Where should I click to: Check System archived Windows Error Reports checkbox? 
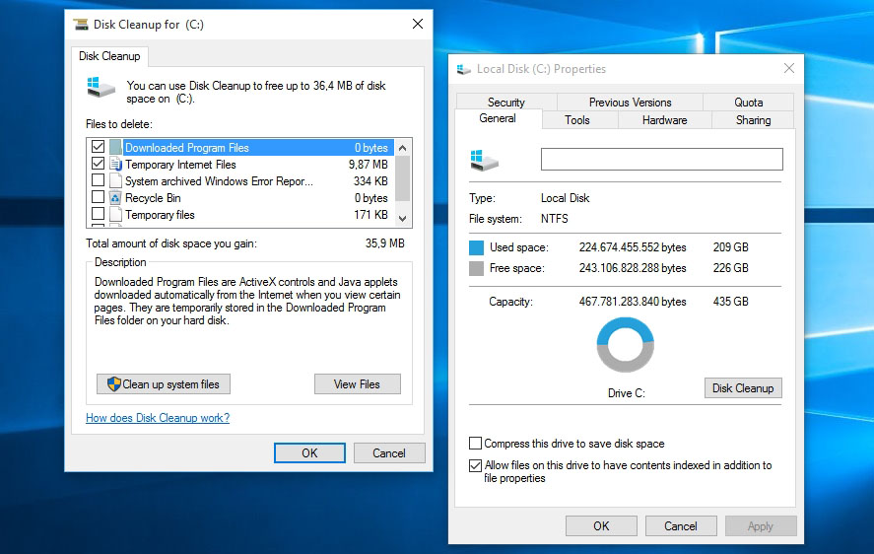(99, 180)
